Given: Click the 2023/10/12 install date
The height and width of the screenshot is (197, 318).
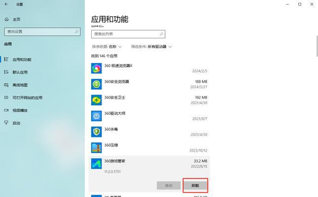Looking at the screenshot, I should pos(198,150).
